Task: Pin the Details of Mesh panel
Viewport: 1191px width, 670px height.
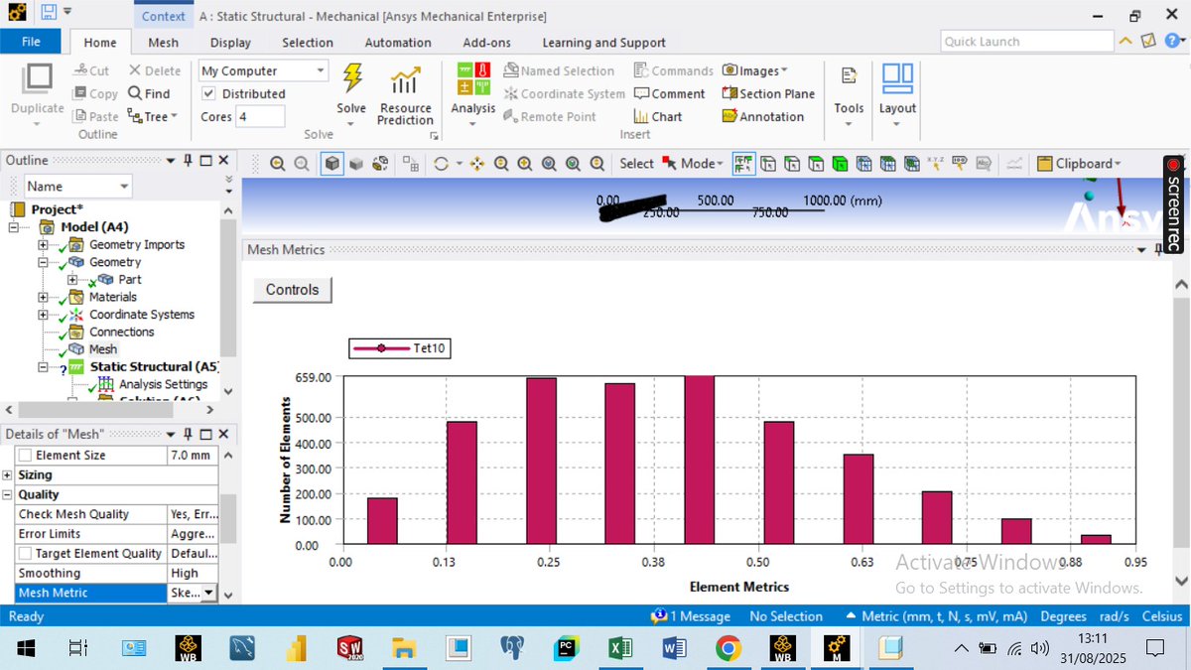Action: point(187,434)
